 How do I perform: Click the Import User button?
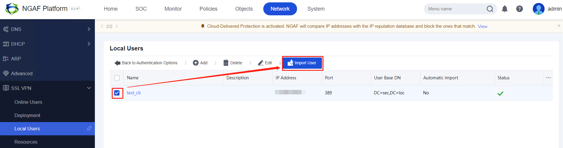pos(302,63)
